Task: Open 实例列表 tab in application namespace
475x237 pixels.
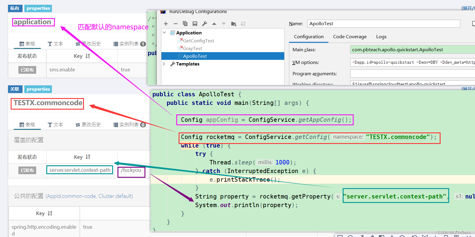Action: pyautogui.click(x=130, y=44)
